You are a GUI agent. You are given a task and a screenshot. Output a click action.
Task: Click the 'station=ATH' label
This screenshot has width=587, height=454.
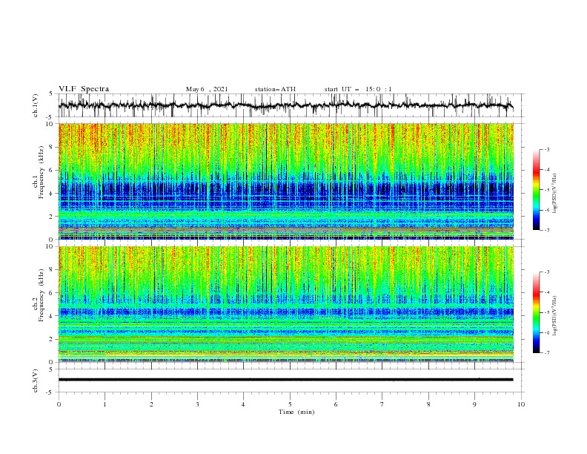(x=275, y=89)
